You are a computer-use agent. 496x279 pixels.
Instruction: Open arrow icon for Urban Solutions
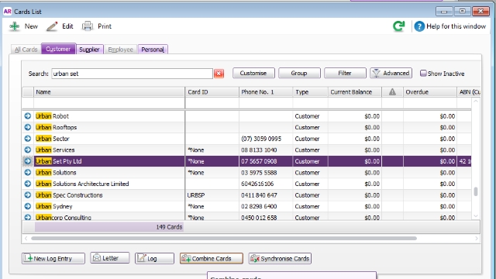(28, 172)
